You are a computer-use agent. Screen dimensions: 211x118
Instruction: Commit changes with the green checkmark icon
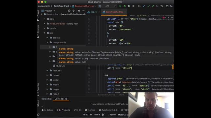(148, 6)
